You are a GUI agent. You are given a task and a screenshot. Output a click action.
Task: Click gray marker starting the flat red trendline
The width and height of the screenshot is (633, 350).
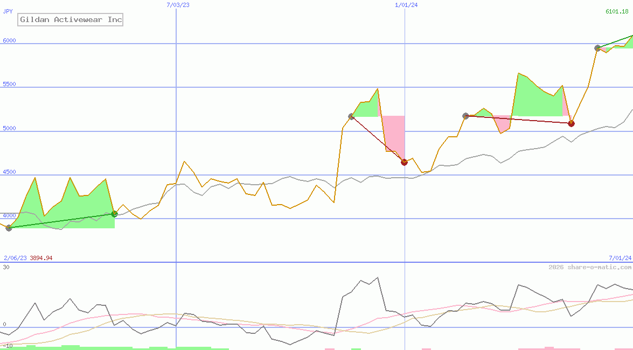pyautogui.click(x=466, y=116)
